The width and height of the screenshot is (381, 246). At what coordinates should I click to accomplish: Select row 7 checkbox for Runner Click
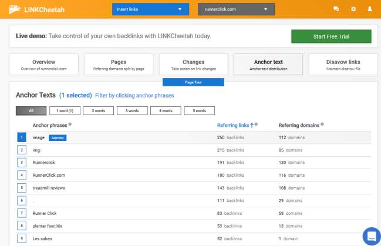22,213
